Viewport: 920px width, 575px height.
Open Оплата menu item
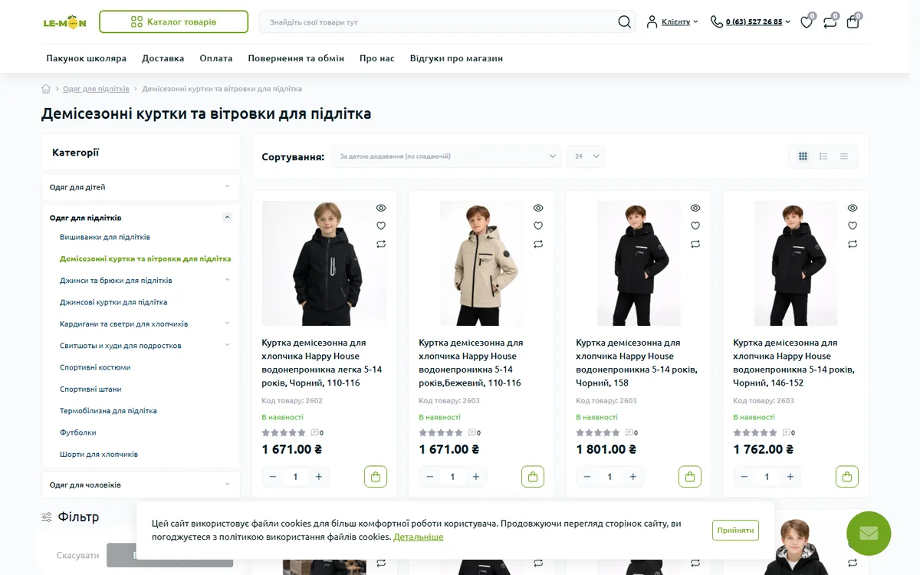tap(216, 58)
